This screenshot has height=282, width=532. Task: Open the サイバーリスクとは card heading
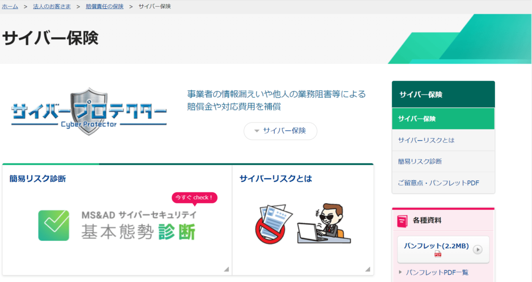tap(275, 179)
